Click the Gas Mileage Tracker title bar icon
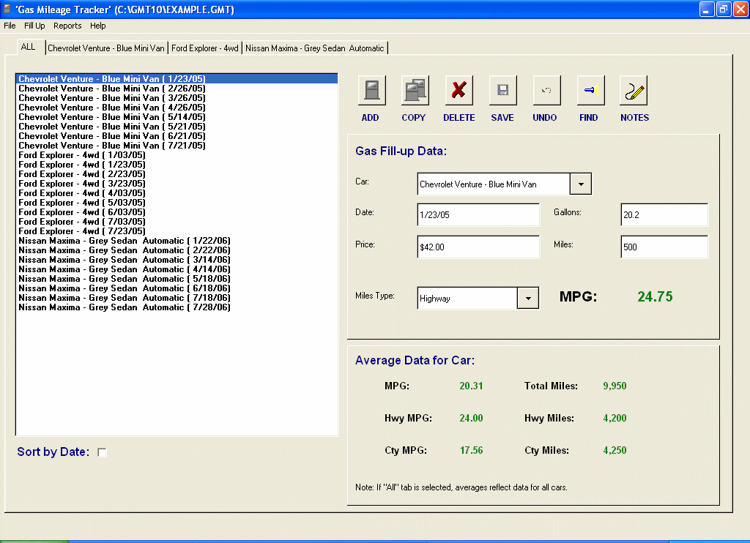Image resolution: width=750 pixels, height=543 pixels. point(7,10)
